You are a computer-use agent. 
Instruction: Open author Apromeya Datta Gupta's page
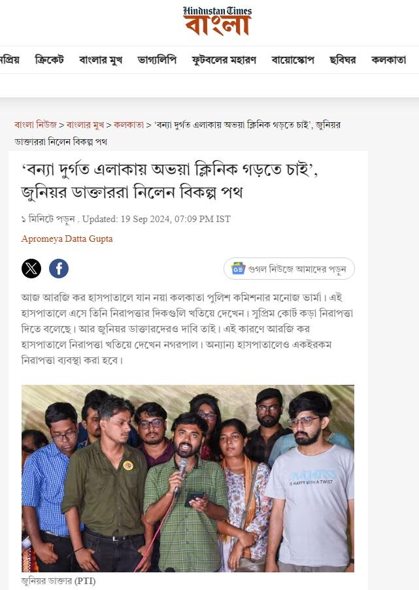[67, 238]
